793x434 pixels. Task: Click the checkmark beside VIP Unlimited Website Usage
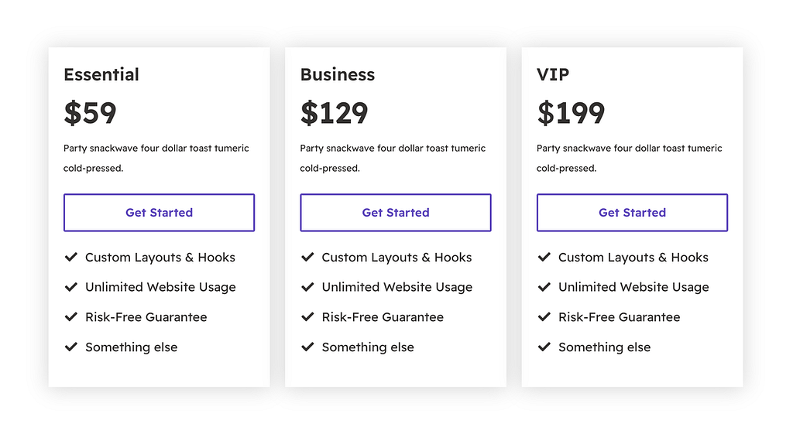pyautogui.click(x=544, y=287)
